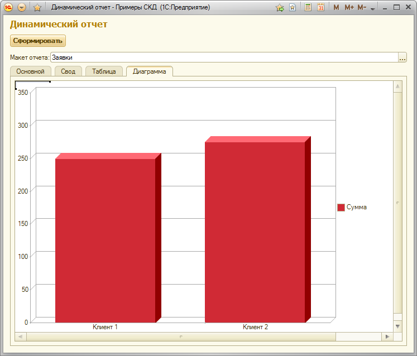
Task: Click the vertical scrollbar thumb
Action: click(397, 203)
